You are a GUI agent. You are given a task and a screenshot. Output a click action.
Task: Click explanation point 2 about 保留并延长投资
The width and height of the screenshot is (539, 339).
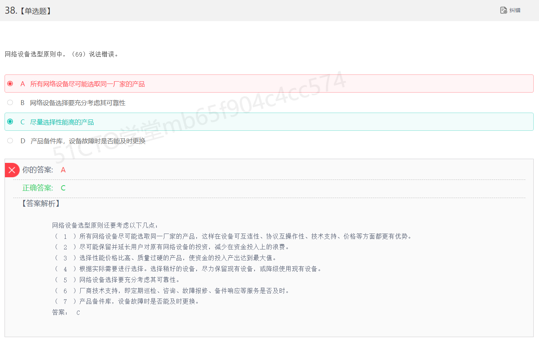tap(172, 247)
